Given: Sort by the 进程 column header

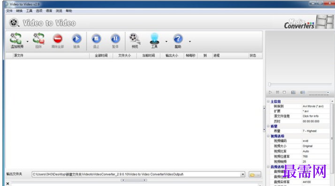Looking at the screenshot, I should point(231,55).
